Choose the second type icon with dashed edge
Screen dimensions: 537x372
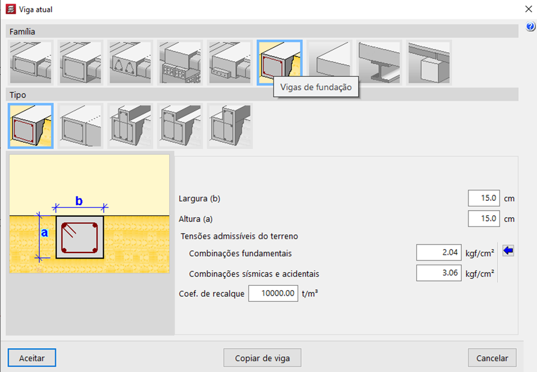(x=81, y=126)
